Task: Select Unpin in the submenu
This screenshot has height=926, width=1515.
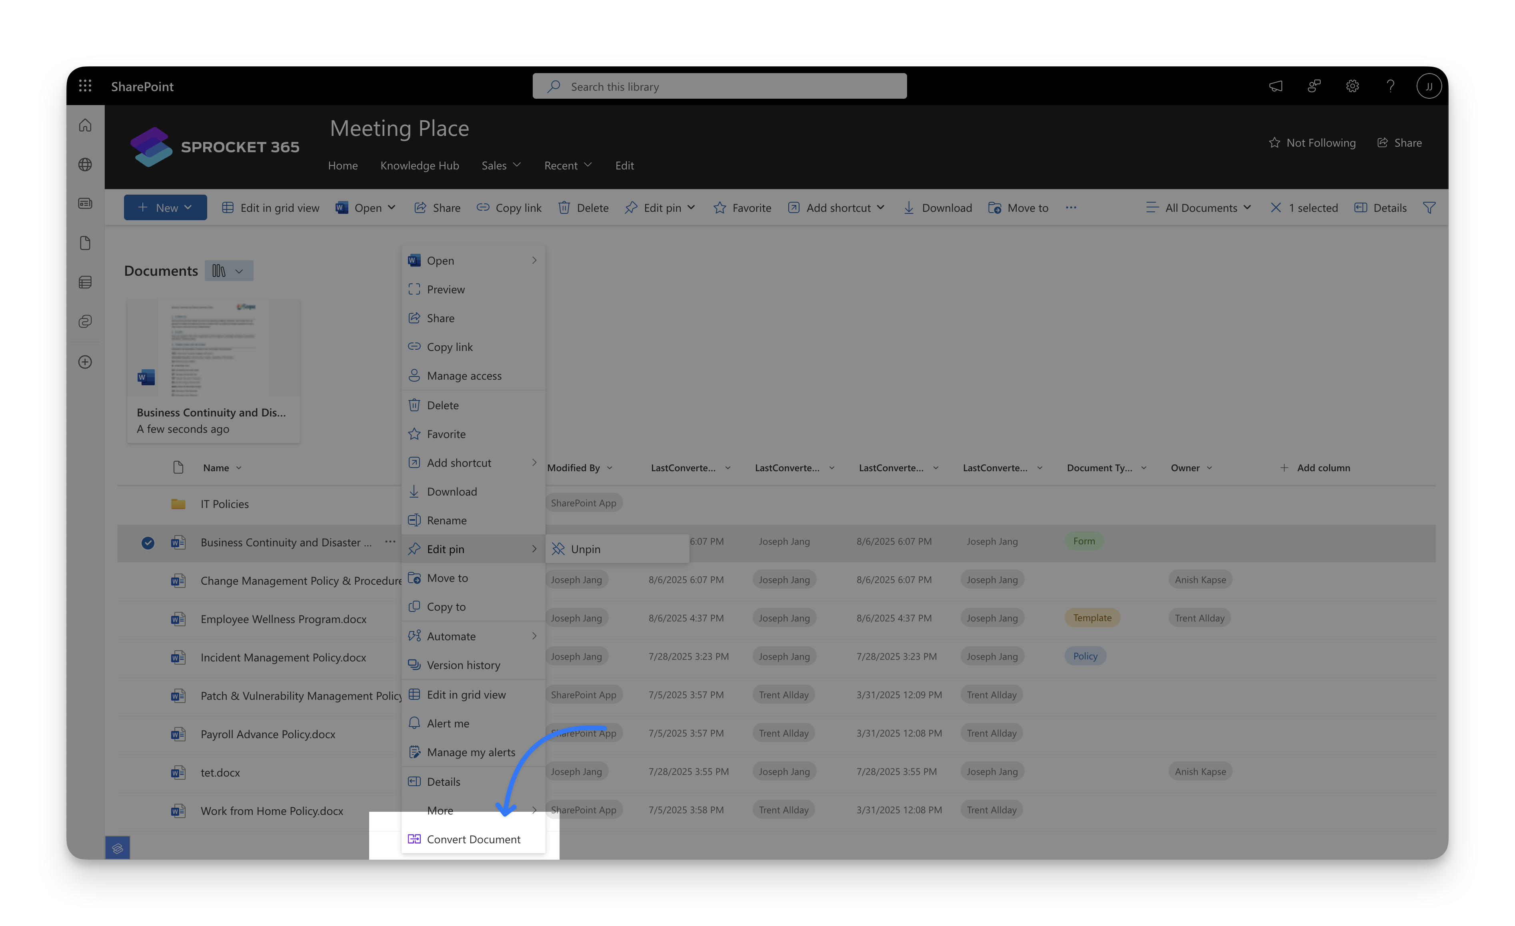Action: click(617, 550)
